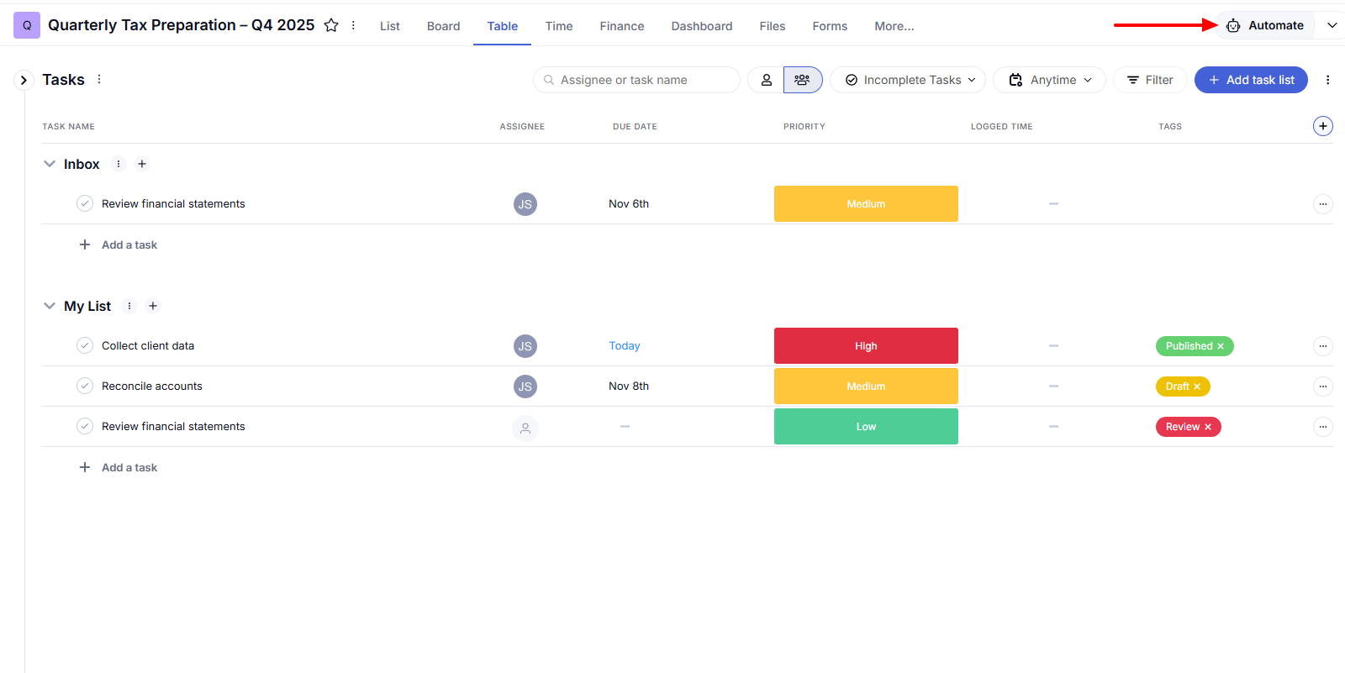
Task: Assign someone to unassigned Review financial statements
Action: (525, 429)
